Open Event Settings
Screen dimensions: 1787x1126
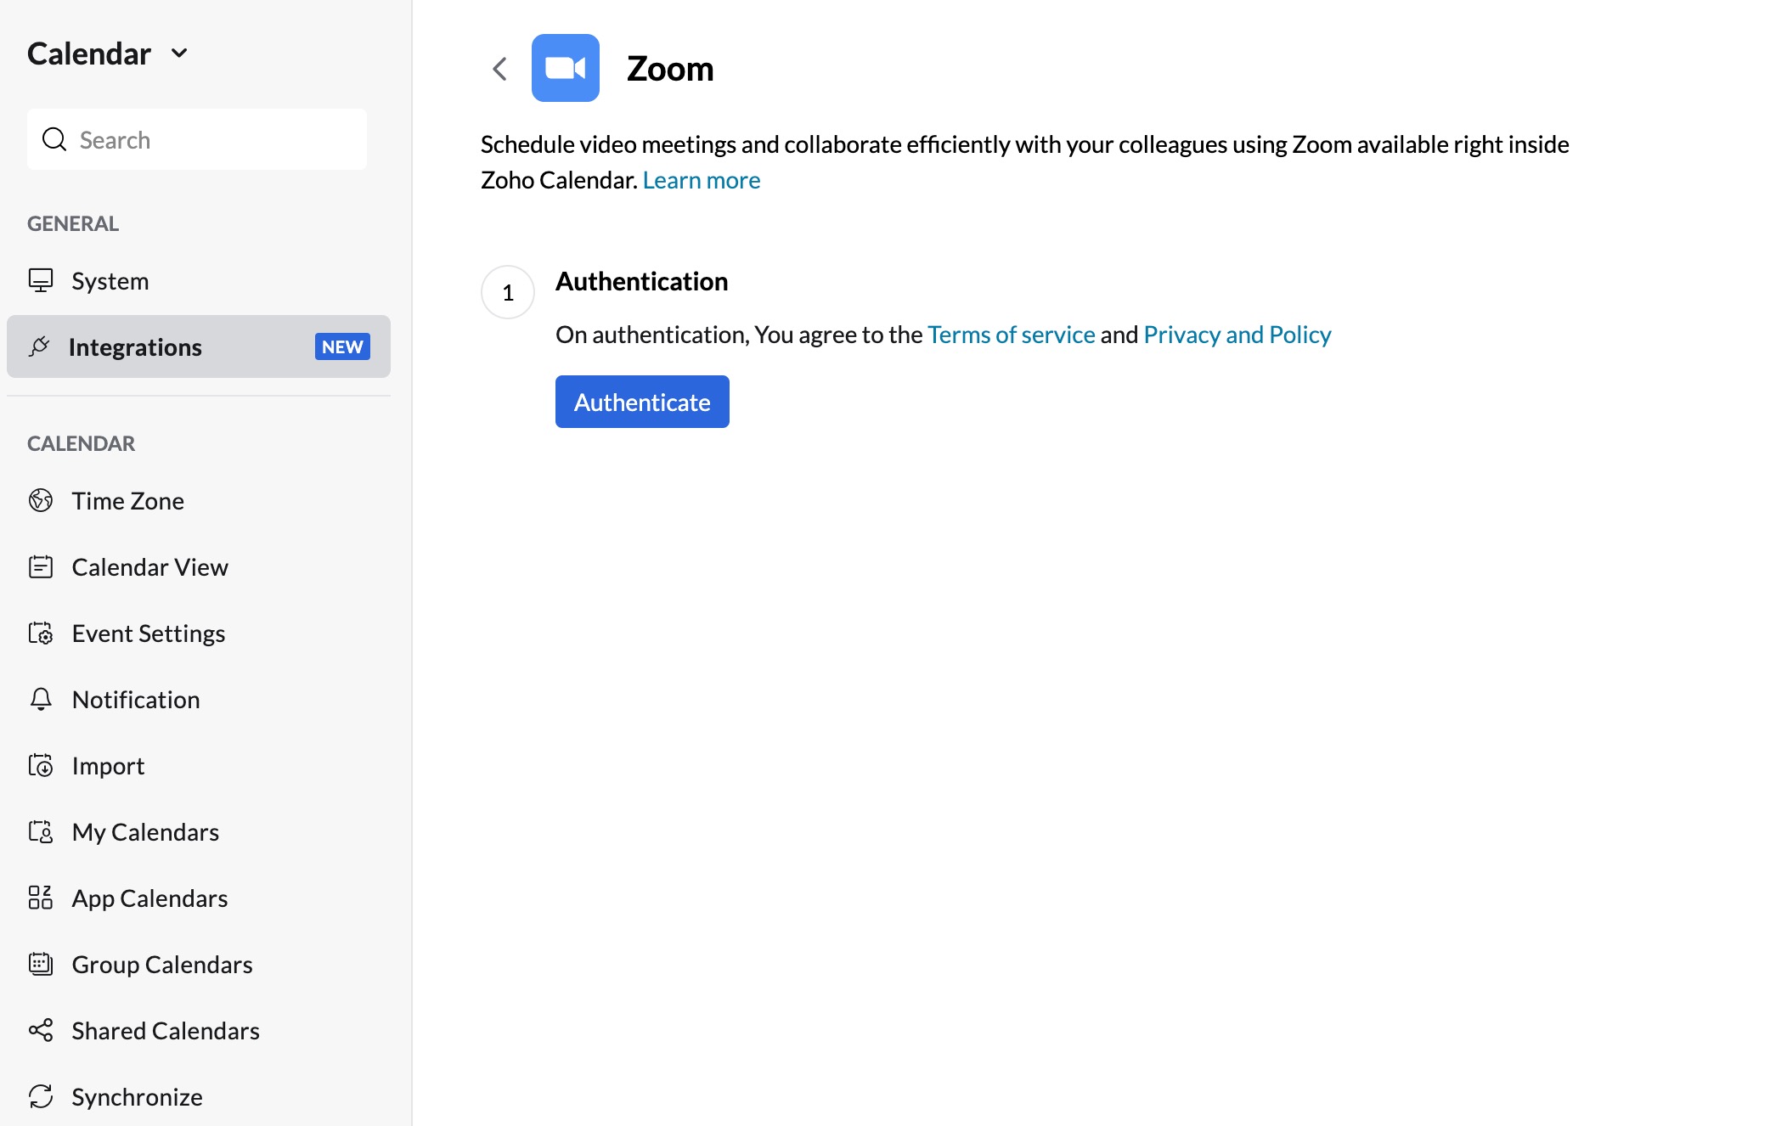point(199,633)
